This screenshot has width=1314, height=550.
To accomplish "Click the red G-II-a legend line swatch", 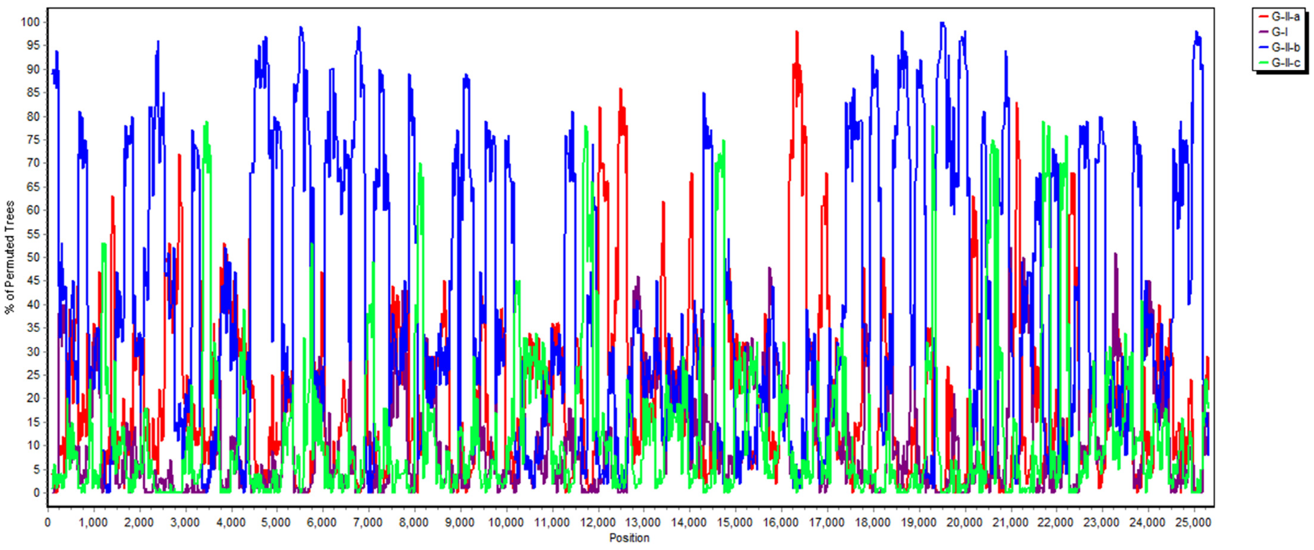I will click(x=1263, y=17).
